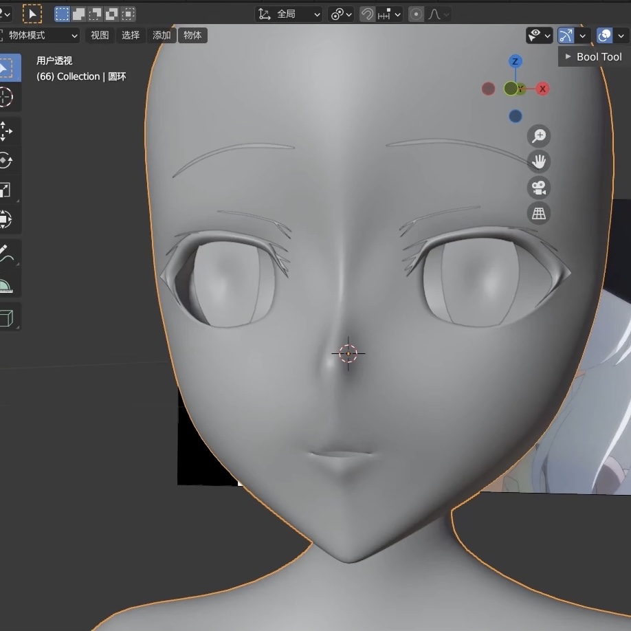Screen dimensions: 631x631
Task: Open the 添加 menu
Action: click(x=162, y=36)
